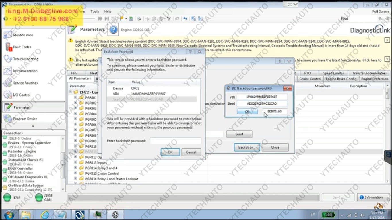Expand PGR012 tree node
392x220 pixels.
tap(76, 157)
